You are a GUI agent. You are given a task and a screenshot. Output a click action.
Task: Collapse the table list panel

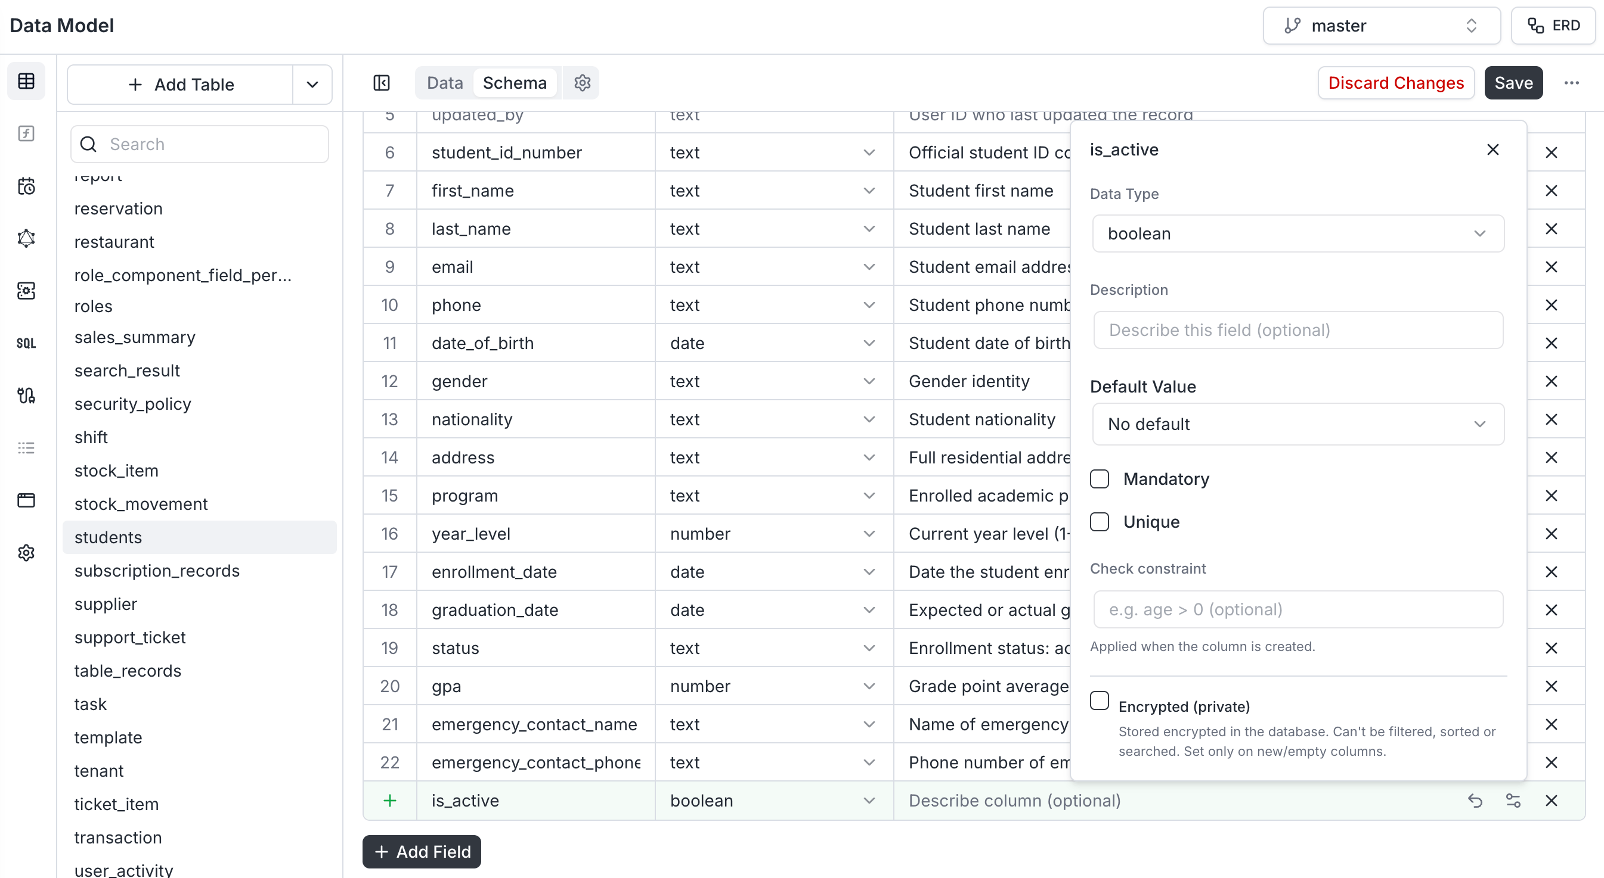point(382,83)
